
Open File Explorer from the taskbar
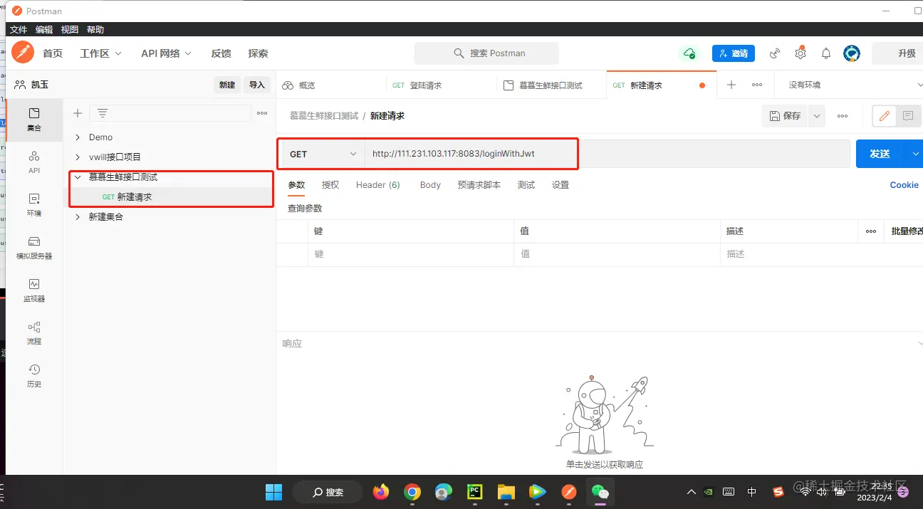tap(506, 492)
